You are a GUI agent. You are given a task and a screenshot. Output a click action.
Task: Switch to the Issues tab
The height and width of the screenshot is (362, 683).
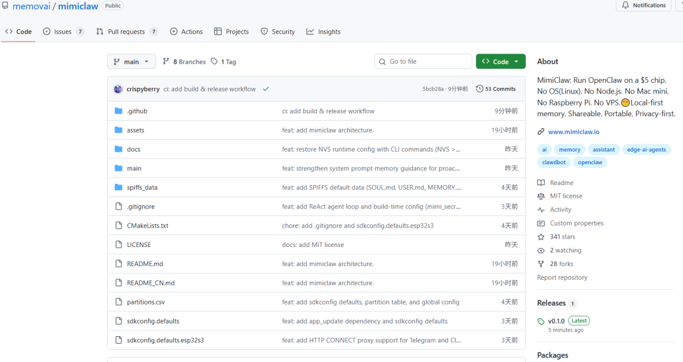[63, 32]
